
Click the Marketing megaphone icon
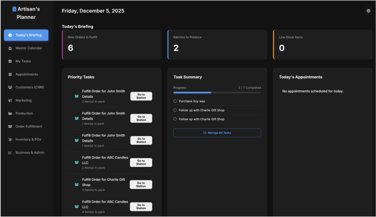click(x=10, y=100)
